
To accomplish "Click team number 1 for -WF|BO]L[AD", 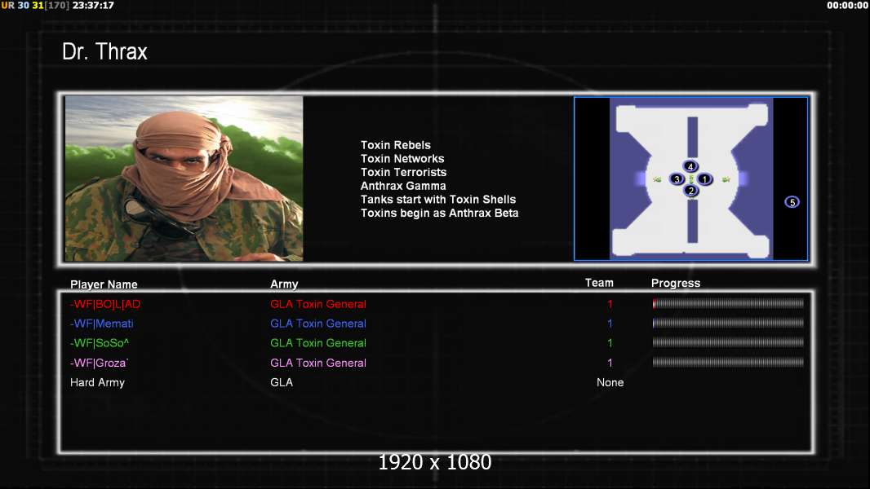I will (610, 304).
